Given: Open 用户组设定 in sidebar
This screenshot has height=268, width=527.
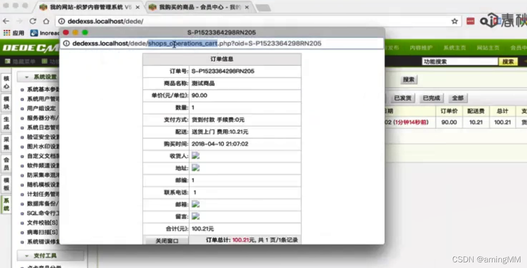Looking at the screenshot, I should coord(41,108).
